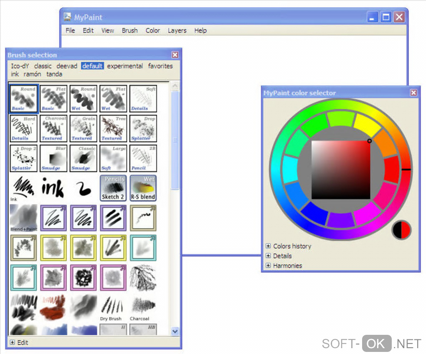Viewport: 426px width, 354px height.
Task: Switch to Ico-dY brush group
Action: click(x=20, y=66)
